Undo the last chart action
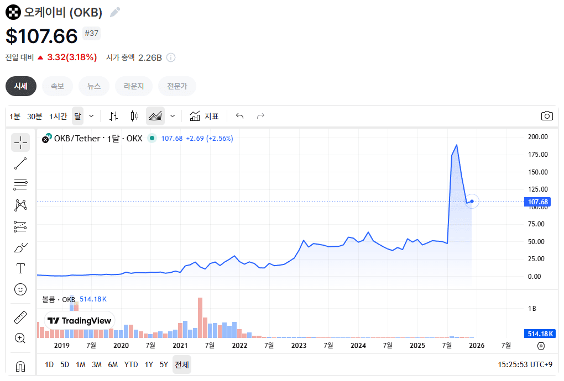The image size is (564, 381). pos(239,116)
